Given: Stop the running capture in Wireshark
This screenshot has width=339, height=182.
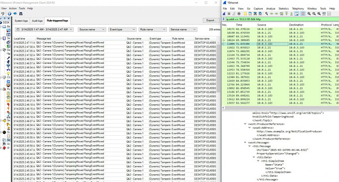Looking at the screenshot, I should point(229,14).
